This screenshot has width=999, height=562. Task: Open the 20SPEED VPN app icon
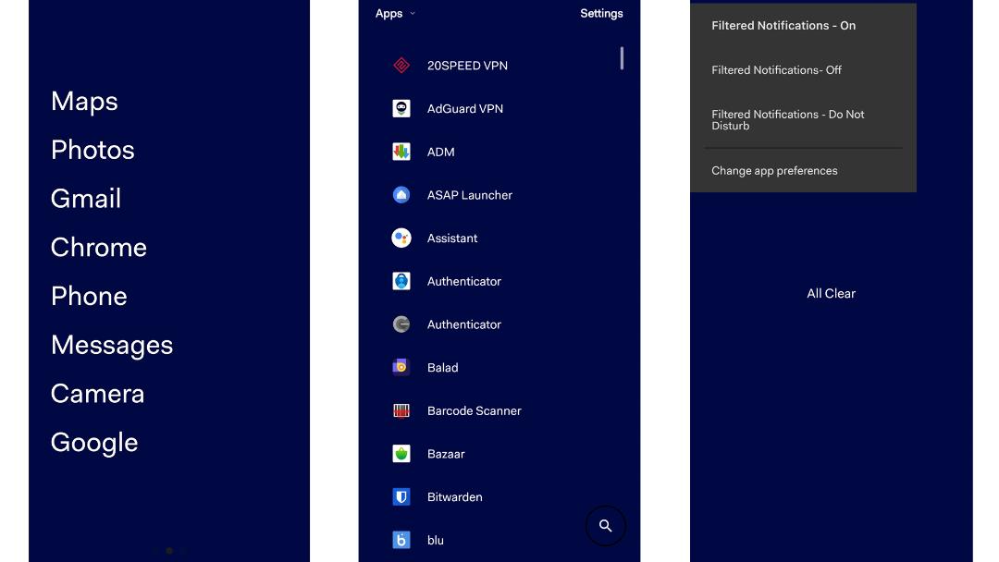point(401,65)
